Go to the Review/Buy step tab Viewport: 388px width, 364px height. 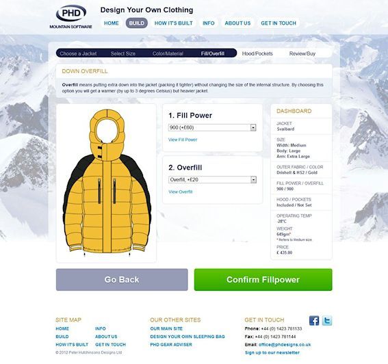(302, 53)
